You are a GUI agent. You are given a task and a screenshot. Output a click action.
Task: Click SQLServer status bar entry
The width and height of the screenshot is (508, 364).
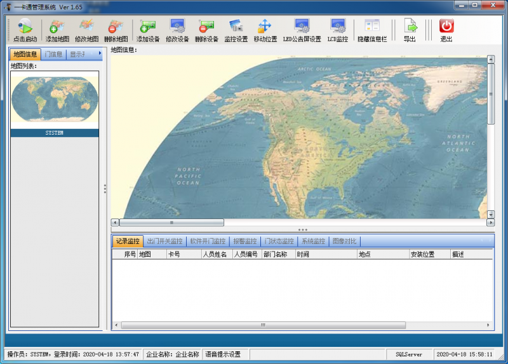(x=409, y=354)
